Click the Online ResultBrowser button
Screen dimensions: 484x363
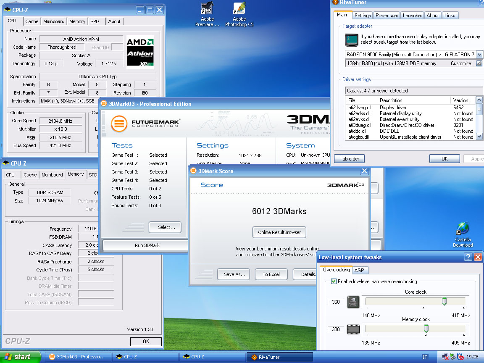click(x=279, y=232)
